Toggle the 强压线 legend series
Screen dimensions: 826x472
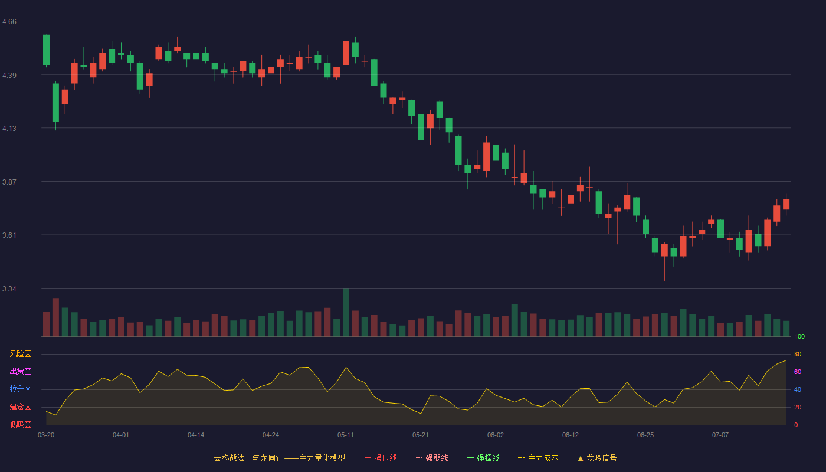pos(381,458)
